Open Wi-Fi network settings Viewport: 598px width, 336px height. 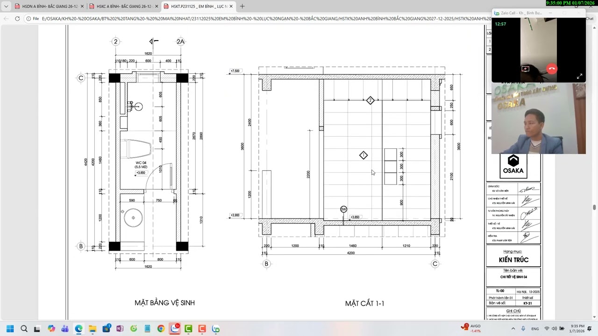[x=547, y=329]
